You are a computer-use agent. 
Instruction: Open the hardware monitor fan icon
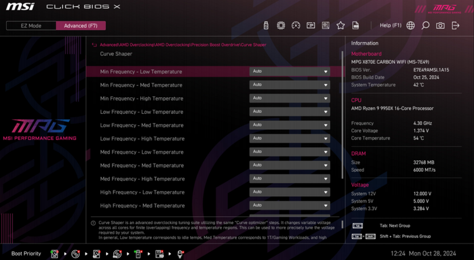tap(325, 26)
